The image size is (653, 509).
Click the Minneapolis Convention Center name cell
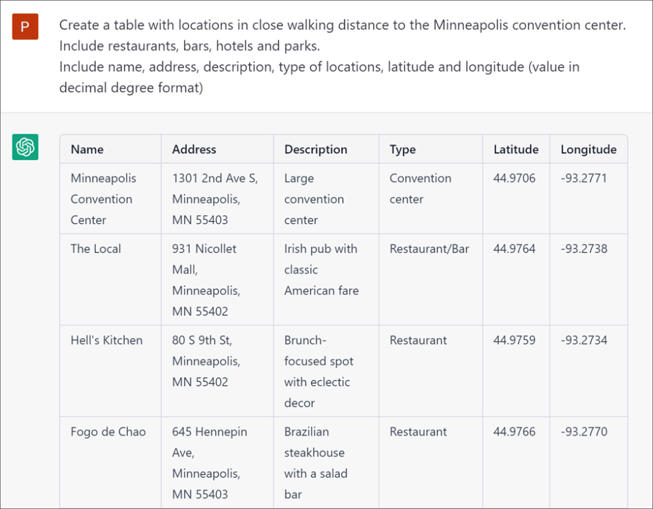pos(103,199)
